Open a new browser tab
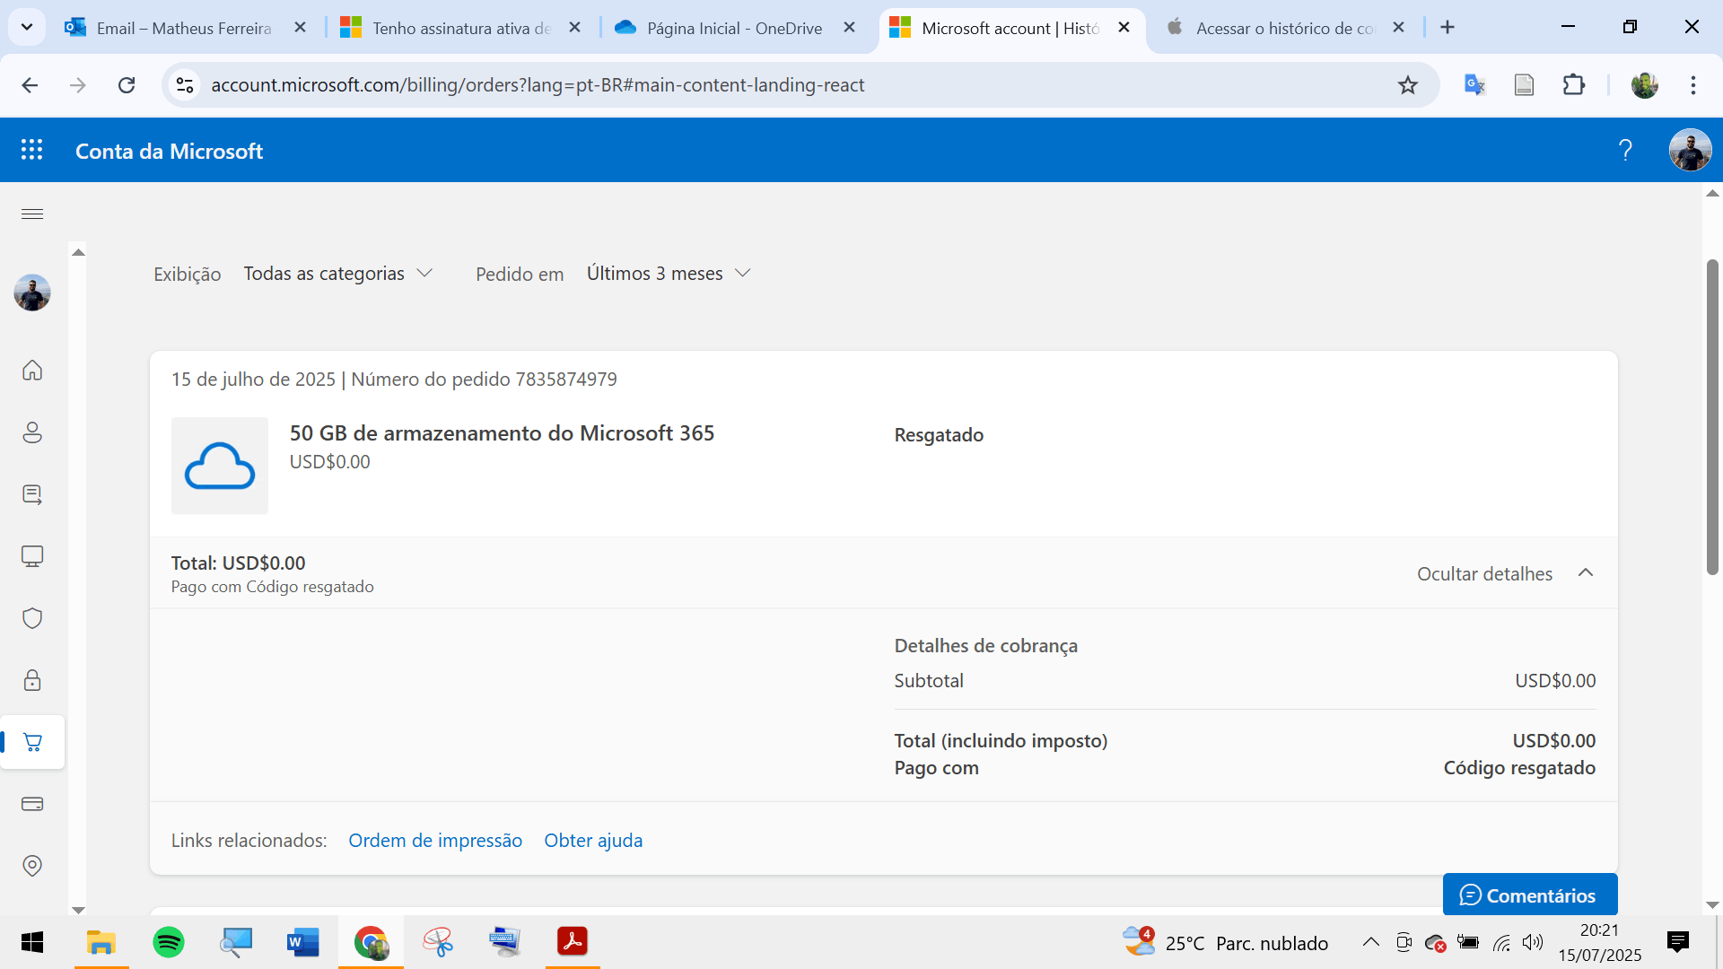1723x969 pixels. click(1447, 28)
